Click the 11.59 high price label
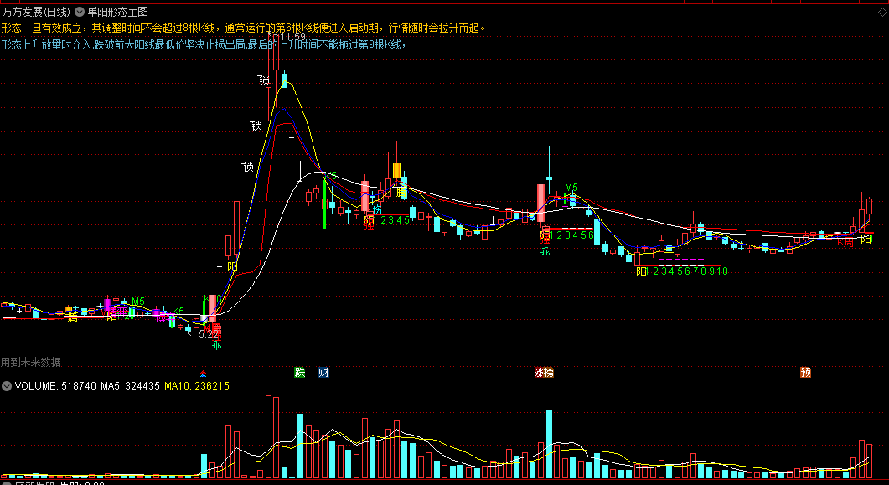Image resolution: width=889 pixels, height=485 pixels. point(292,37)
